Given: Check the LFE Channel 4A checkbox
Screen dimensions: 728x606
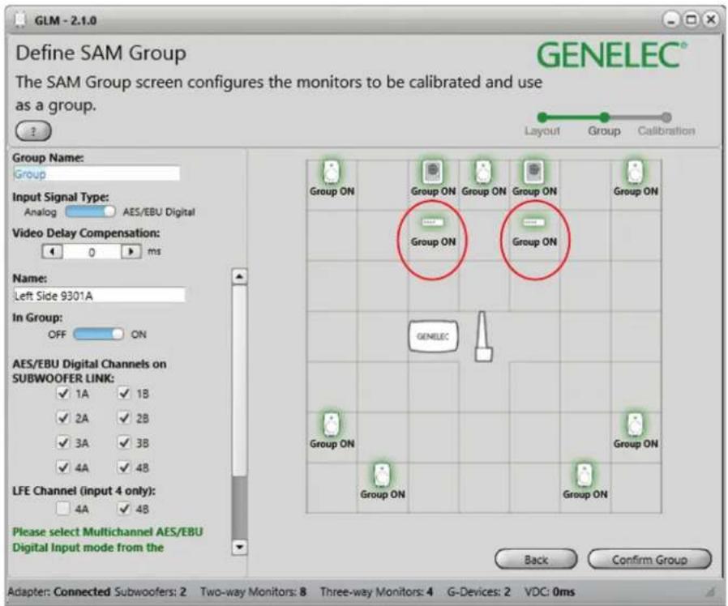Looking at the screenshot, I should [62, 509].
